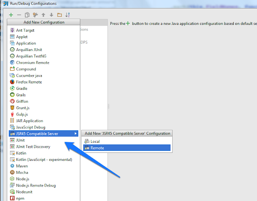Select JavaScript Debug entry
The width and height of the screenshot is (257, 201).
(x=43, y=127)
